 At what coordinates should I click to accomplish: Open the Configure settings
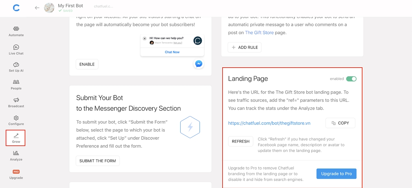point(16,120)
